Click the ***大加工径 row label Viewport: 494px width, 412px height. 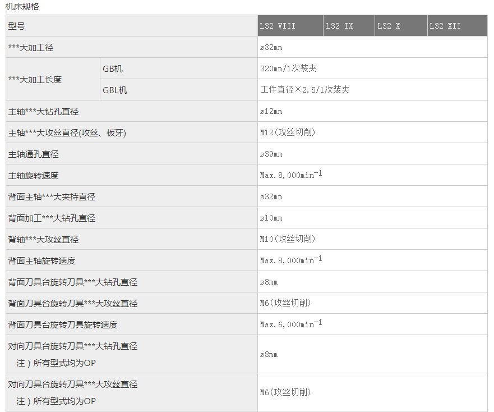[31, 47]
